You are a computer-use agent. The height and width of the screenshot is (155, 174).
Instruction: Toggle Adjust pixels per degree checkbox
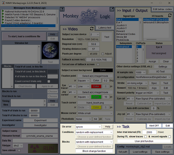[102, 54]
